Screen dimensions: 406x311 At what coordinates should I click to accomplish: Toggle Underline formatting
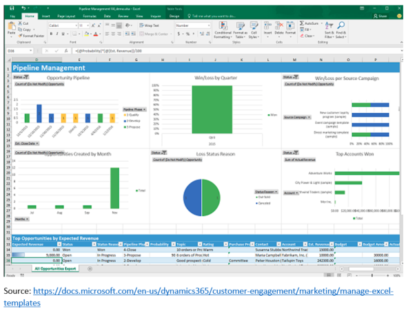coord(63,34)
